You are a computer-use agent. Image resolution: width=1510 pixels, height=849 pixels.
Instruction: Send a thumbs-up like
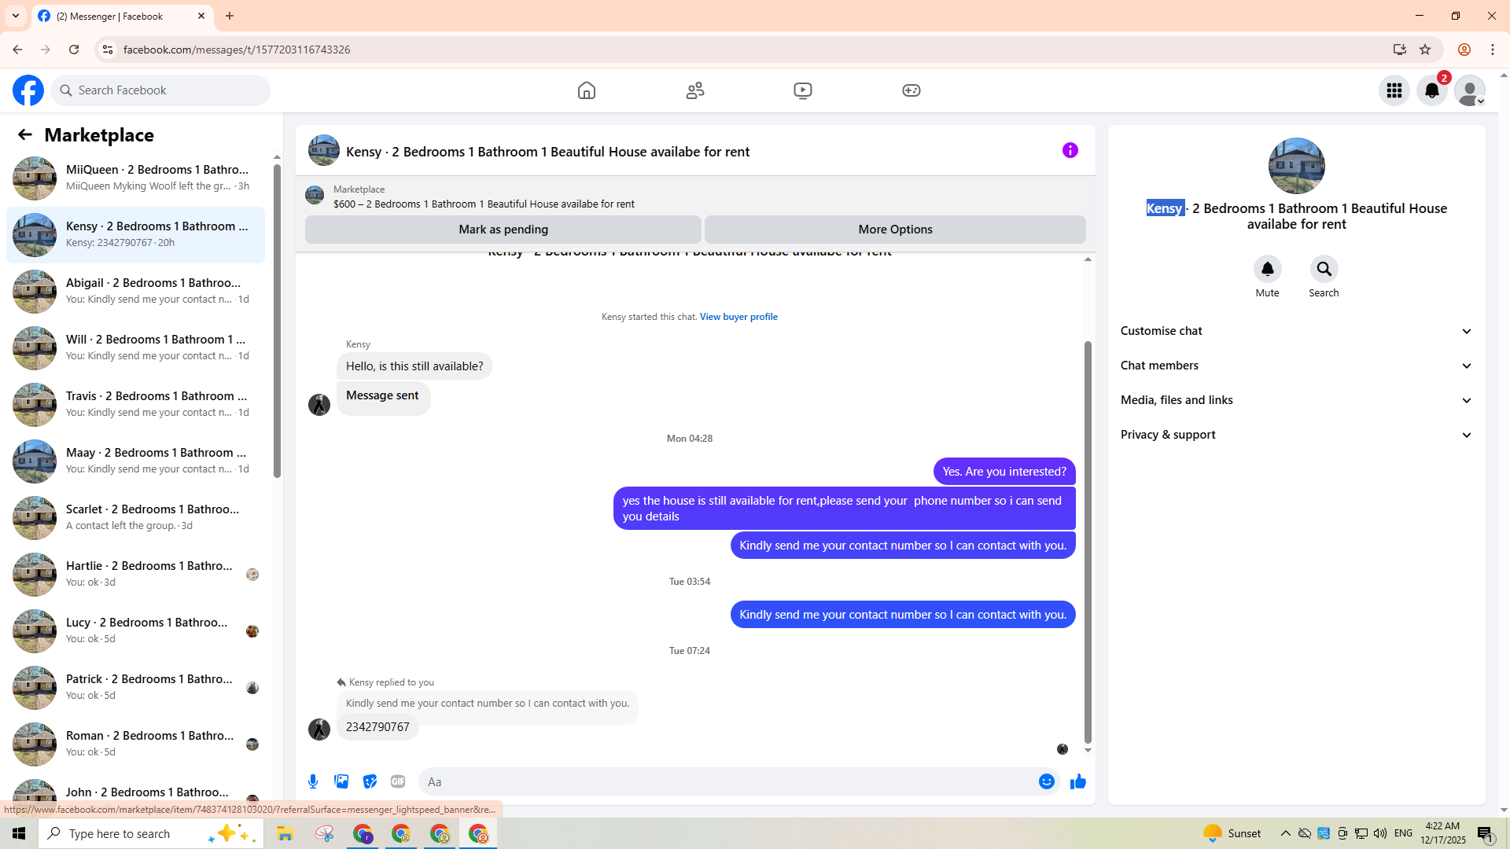1077,781
